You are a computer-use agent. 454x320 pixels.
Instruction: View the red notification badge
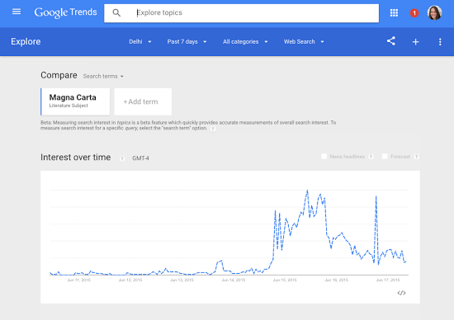point(414,13)
